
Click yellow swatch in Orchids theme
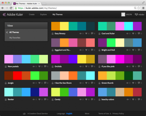click(82, 59)
